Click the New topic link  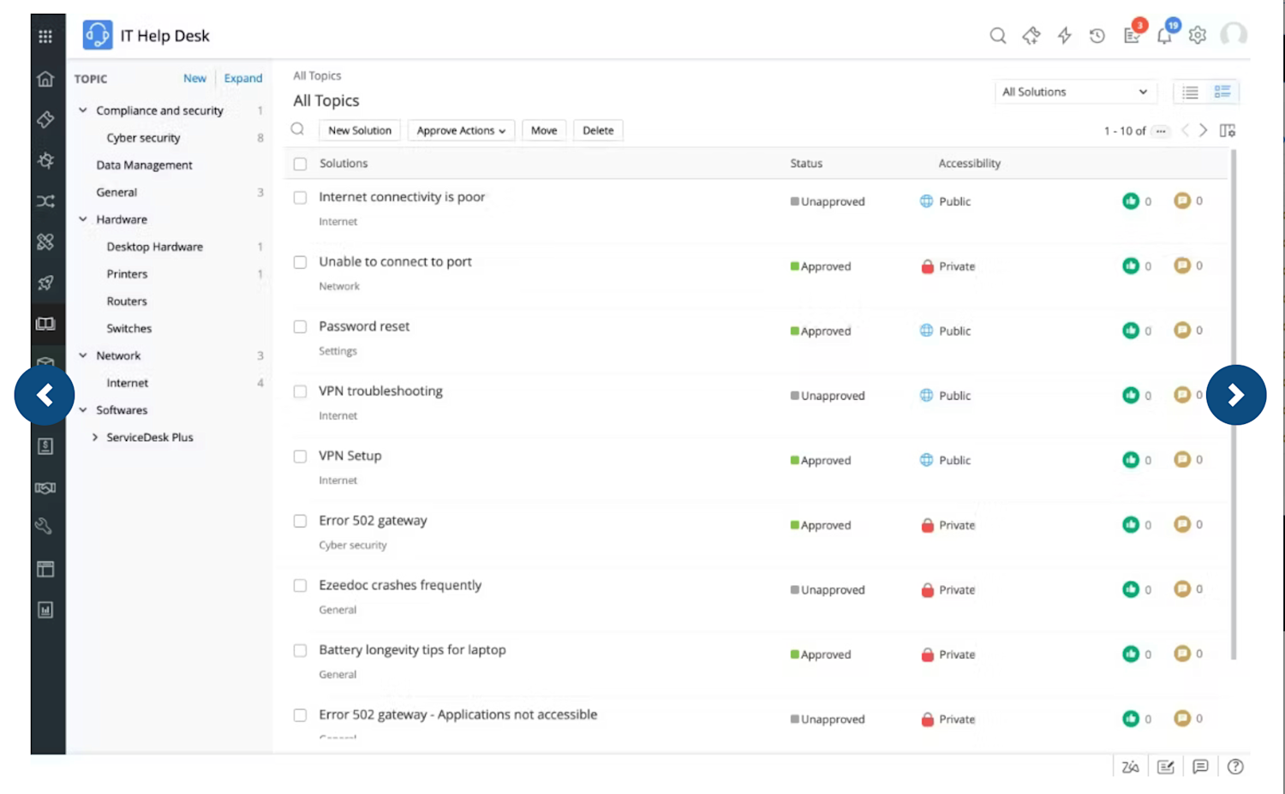(x=194, y=78)
